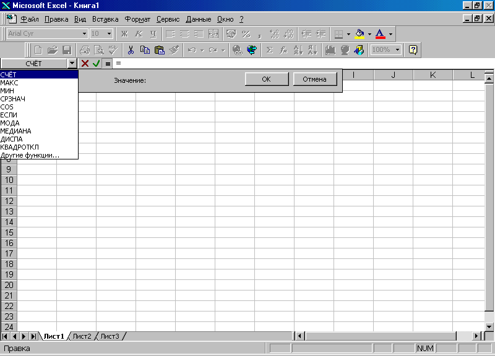This screenshot has height=356, width=495.
Task: Sort ascending
Action: (298, 50)
